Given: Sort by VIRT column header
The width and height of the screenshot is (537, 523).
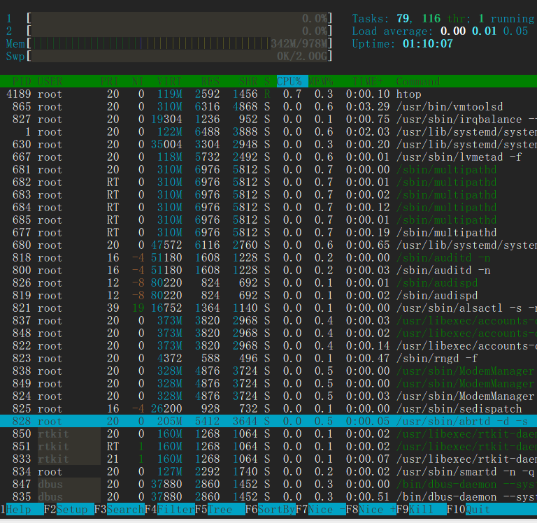Looking at the screenshot, I should (169, 81).
